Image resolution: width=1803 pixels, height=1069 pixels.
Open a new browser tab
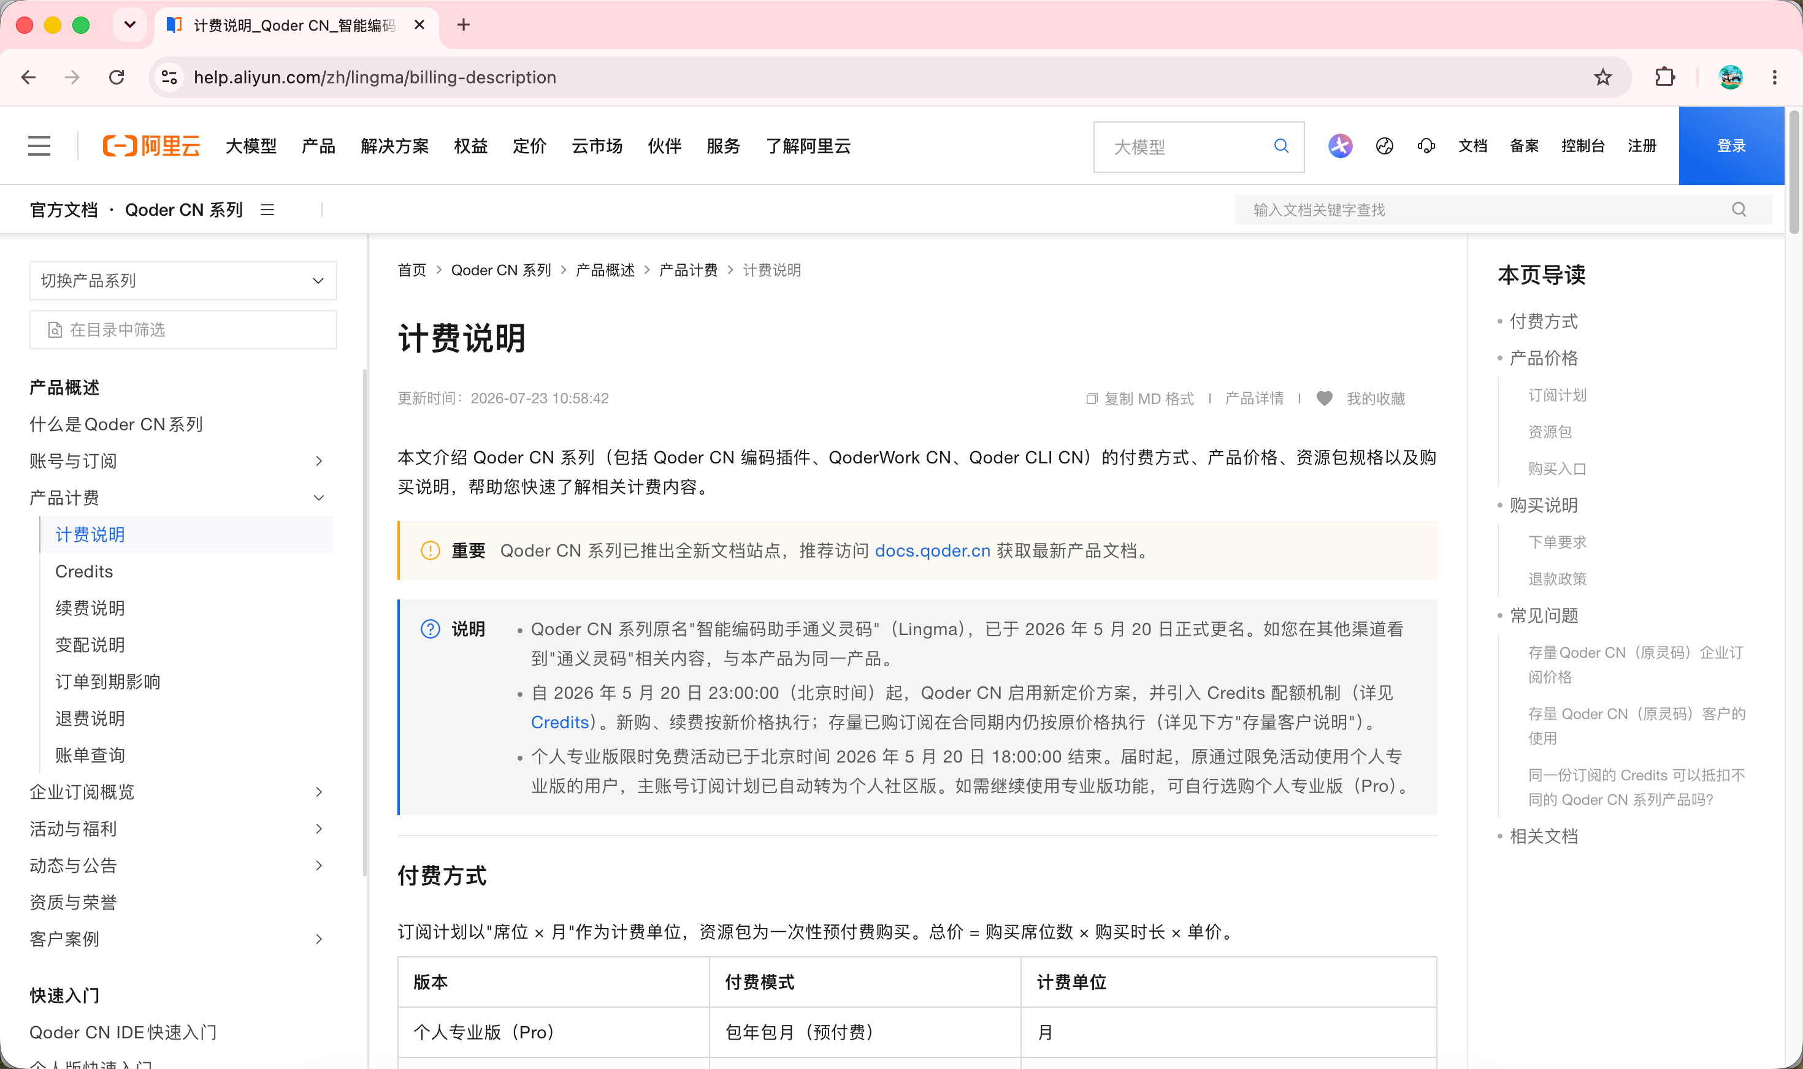464,25
